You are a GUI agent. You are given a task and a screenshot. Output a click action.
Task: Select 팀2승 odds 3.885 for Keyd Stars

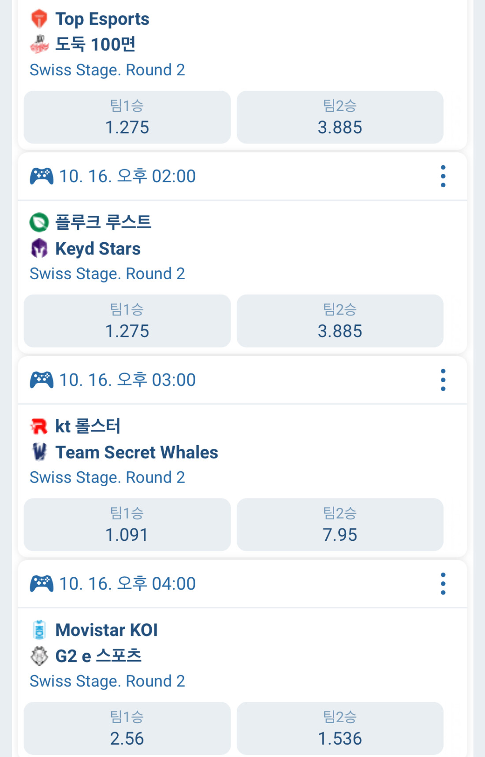pyautogui.click(x=339, y=321)
